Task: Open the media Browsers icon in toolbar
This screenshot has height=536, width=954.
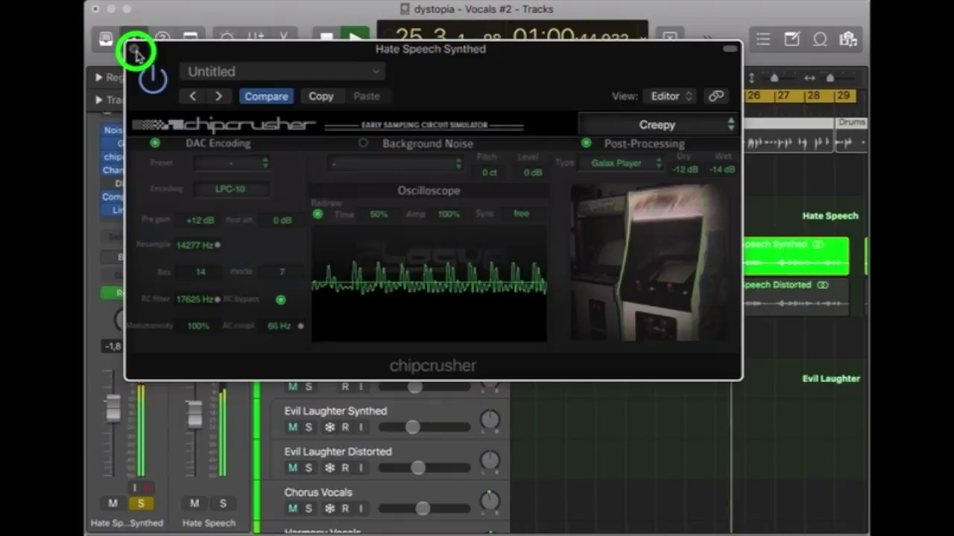Action: pos(847,39)
